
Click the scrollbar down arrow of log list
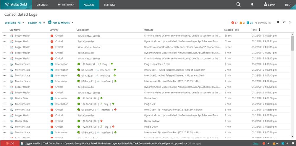pyautogui.click(x=292, y=137)
